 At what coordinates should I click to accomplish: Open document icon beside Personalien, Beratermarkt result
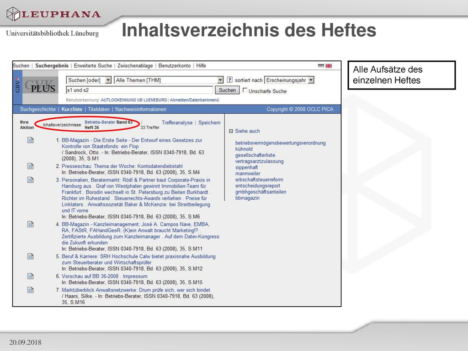(x=31, y=180)
